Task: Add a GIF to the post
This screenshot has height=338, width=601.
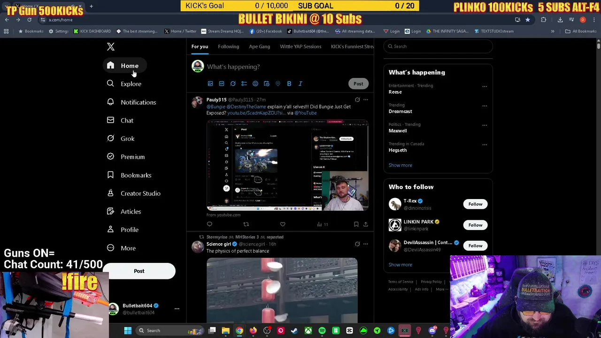Action: click(222, 84)
